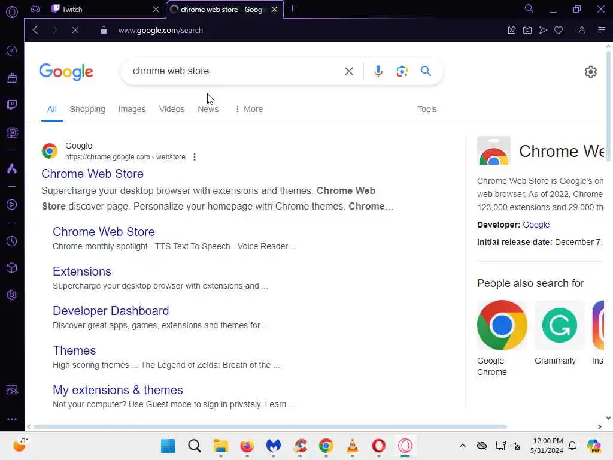Open three-dot menu beside webstore URL

tap(195, 157)
